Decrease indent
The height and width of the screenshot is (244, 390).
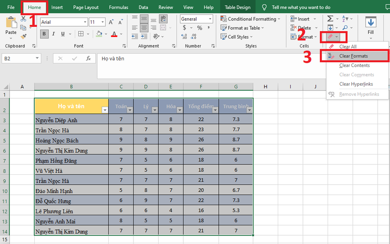click(x=135, y=36)
